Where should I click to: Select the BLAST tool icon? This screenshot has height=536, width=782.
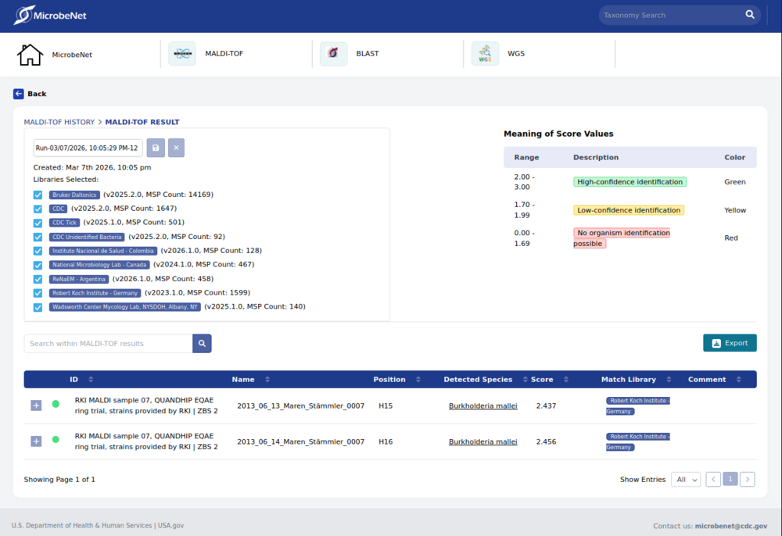click(x=333, y=54)
